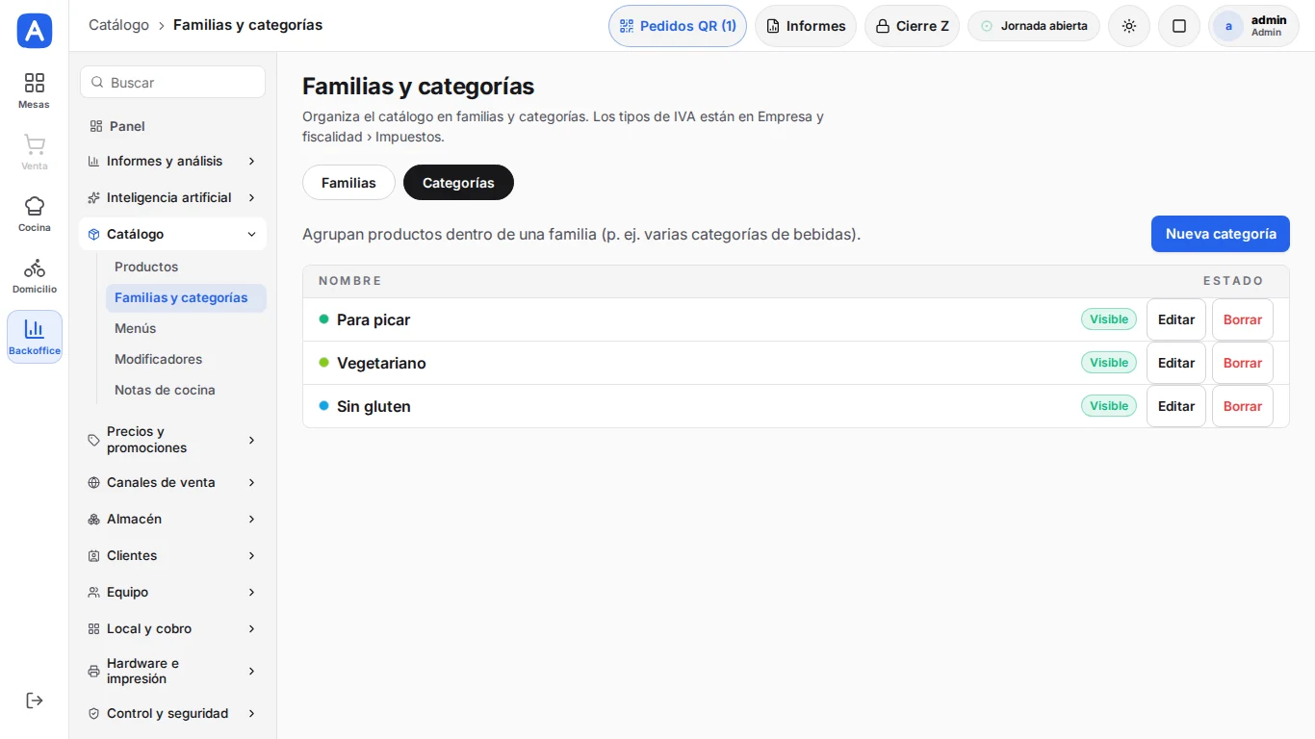1315x739 pixels.
Task: Open Panel in sidebar
Action: click(x=172, y=126)
